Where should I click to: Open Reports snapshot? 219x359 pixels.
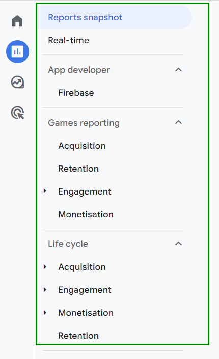(114, 17)
